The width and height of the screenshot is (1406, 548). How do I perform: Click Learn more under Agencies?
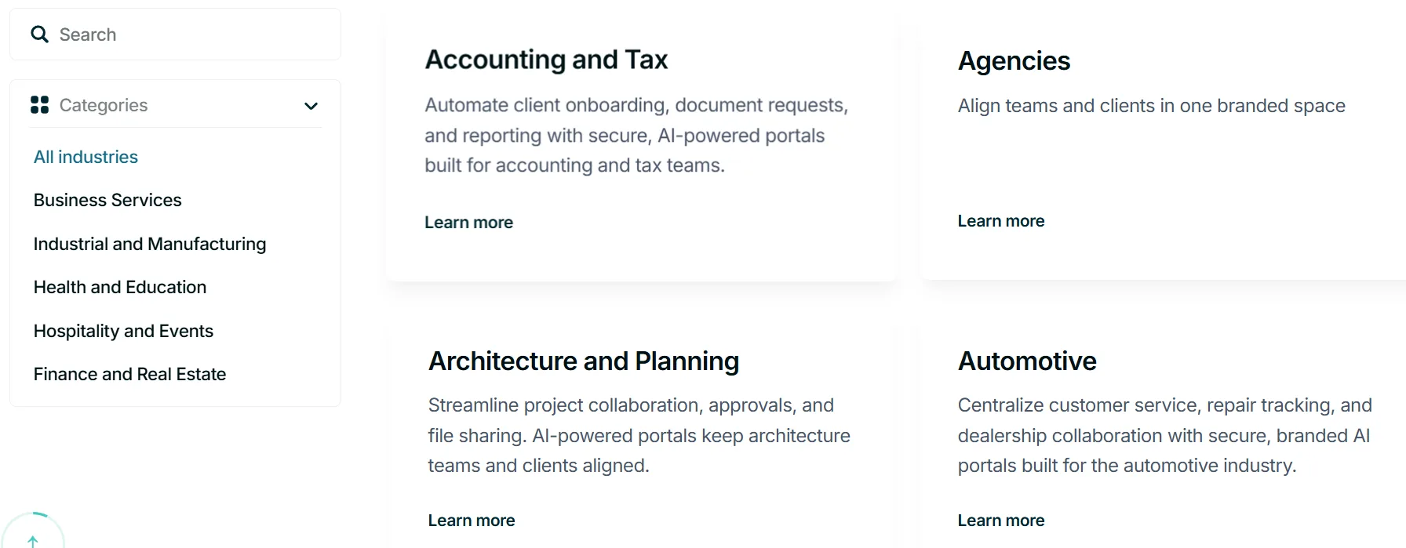[1000, 221]
